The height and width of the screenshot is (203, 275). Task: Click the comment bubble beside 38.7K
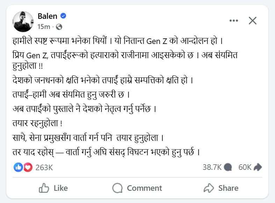(228, 167)
